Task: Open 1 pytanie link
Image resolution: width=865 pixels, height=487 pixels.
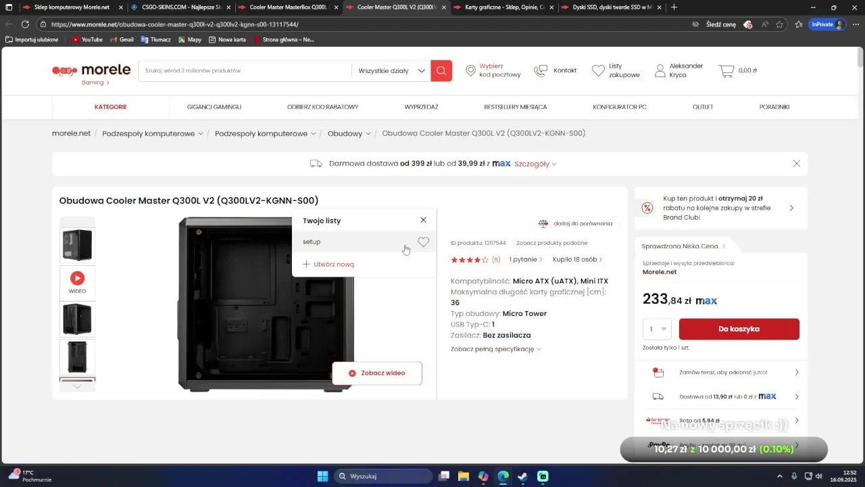Action: pos(526,259)
